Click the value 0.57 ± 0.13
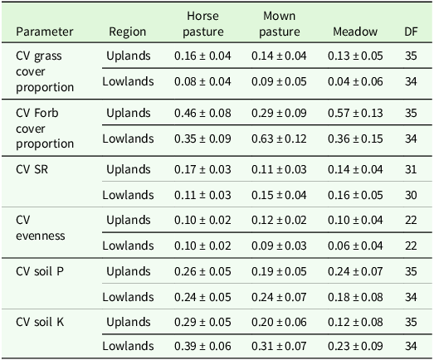The height and width of the screenshot is (360, 434). 355,113
